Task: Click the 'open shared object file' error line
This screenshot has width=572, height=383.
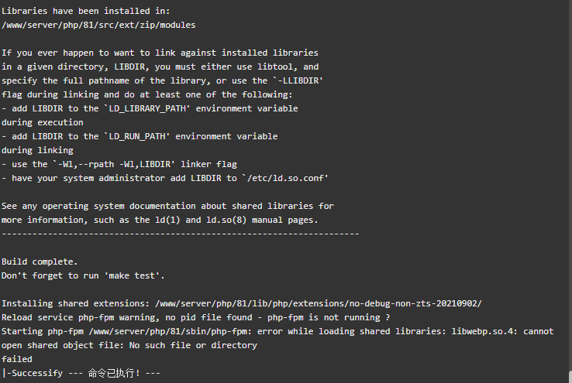Action: (129, 346)
